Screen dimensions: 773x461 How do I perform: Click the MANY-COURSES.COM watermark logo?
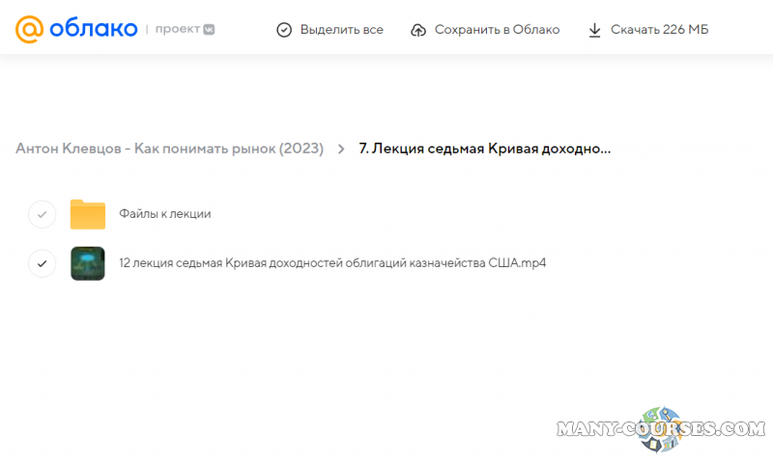661,429
